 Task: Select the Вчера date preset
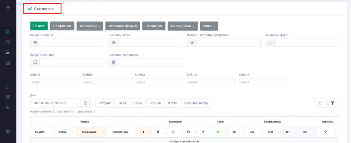(x=122, y=103)
